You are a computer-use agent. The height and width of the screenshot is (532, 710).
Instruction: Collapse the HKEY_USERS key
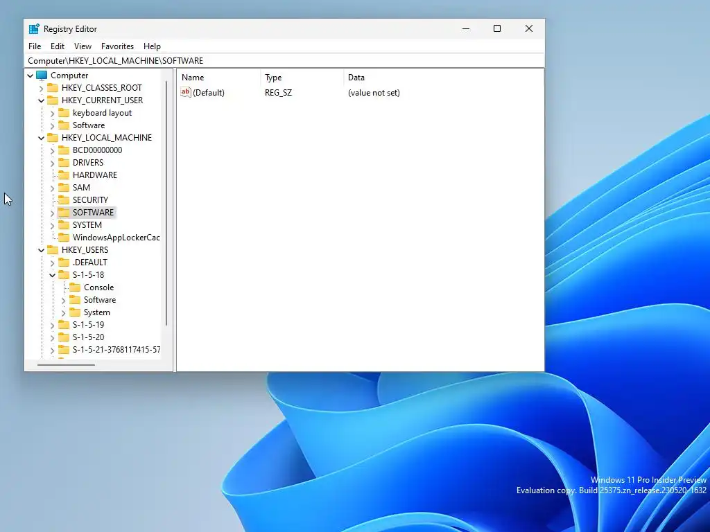click(41, 250)
